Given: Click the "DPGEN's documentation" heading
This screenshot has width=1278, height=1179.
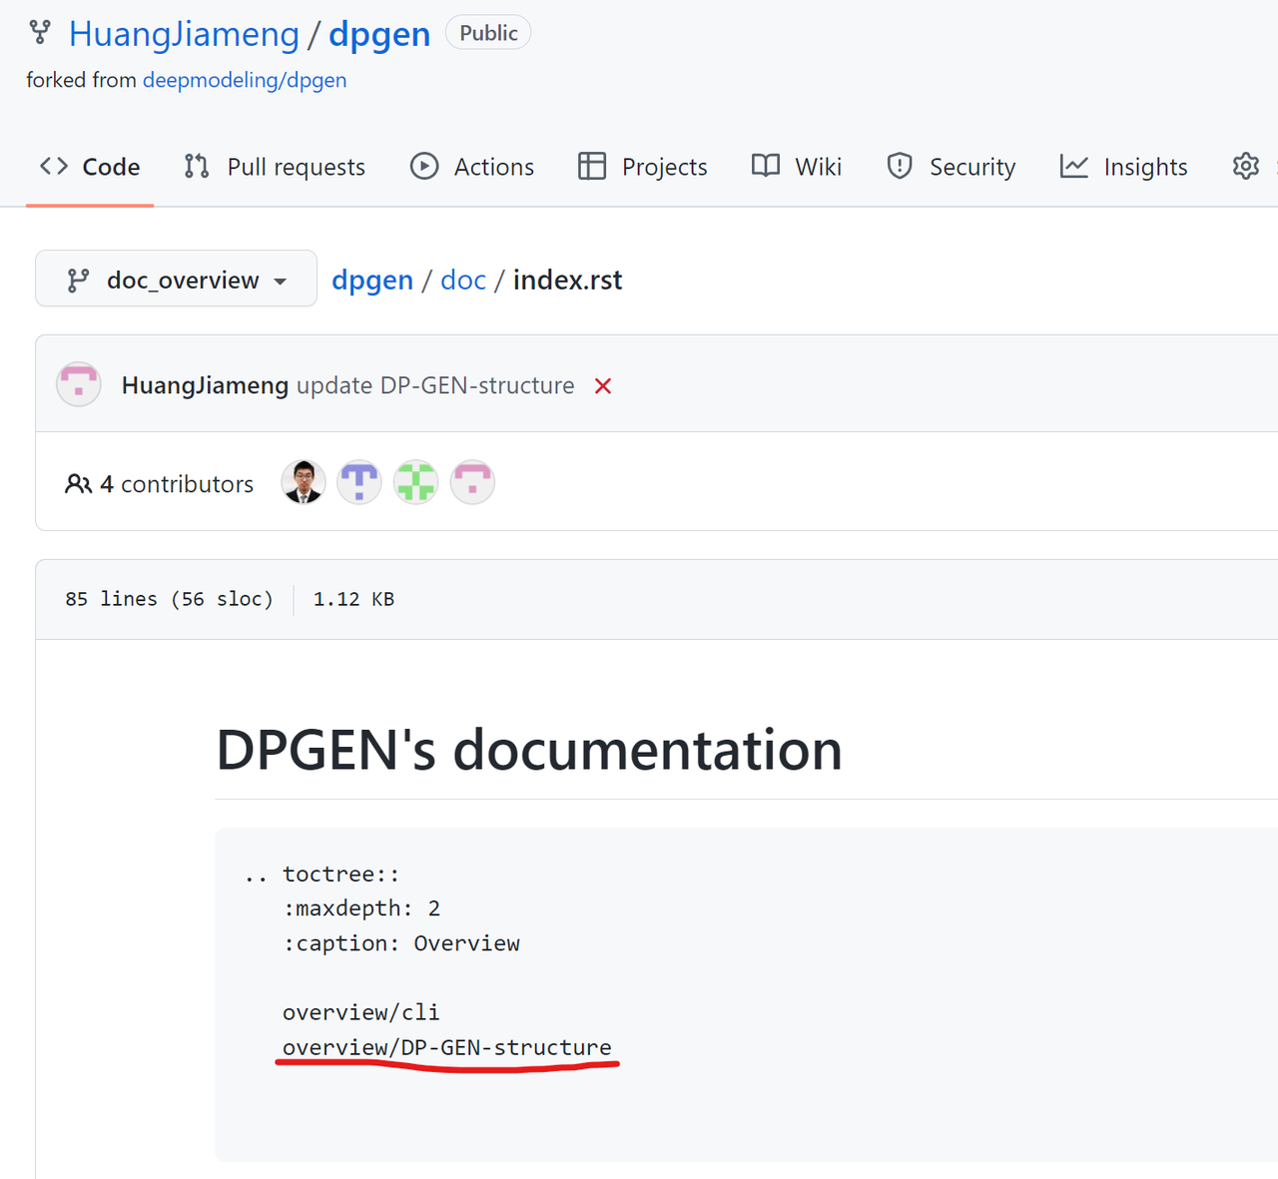Looking at the screenshot, I should point(529,750).
